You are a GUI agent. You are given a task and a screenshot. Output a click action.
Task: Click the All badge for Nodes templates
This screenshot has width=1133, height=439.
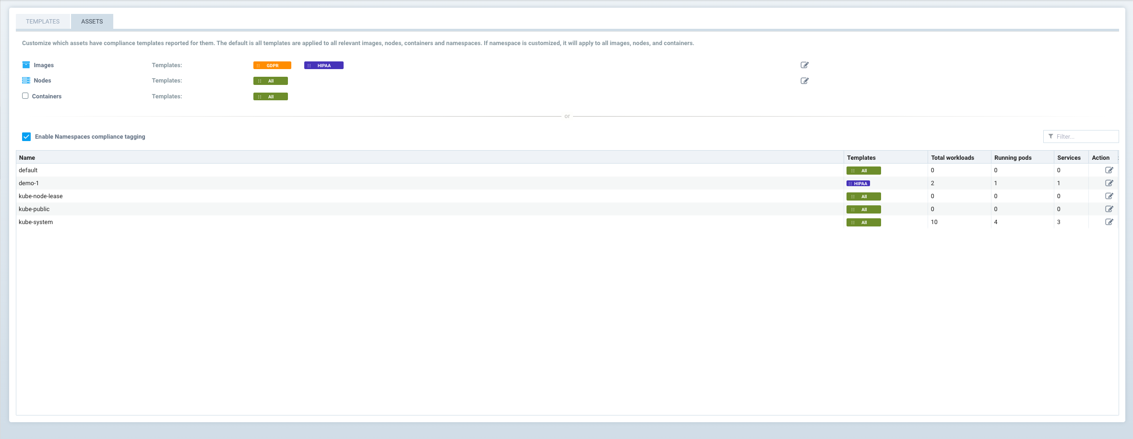(271, 81)
